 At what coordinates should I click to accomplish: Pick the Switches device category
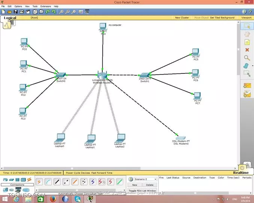(x=11, y=180)
